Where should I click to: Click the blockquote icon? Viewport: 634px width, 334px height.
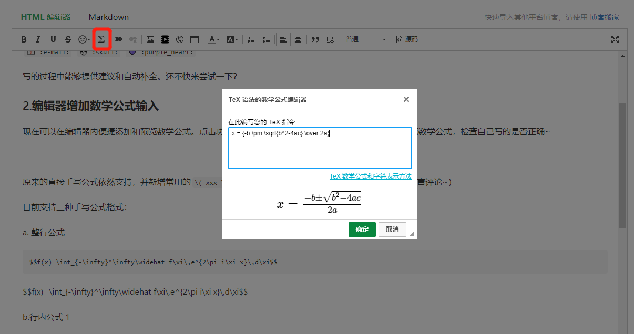tap(315, 39)
